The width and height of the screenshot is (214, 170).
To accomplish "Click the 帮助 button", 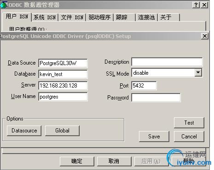I will click(189, 161).
